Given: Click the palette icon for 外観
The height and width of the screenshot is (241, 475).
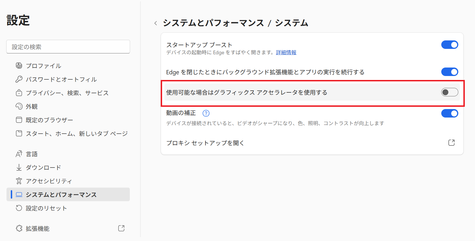Looking at the screenshot, I should point(19,106).
